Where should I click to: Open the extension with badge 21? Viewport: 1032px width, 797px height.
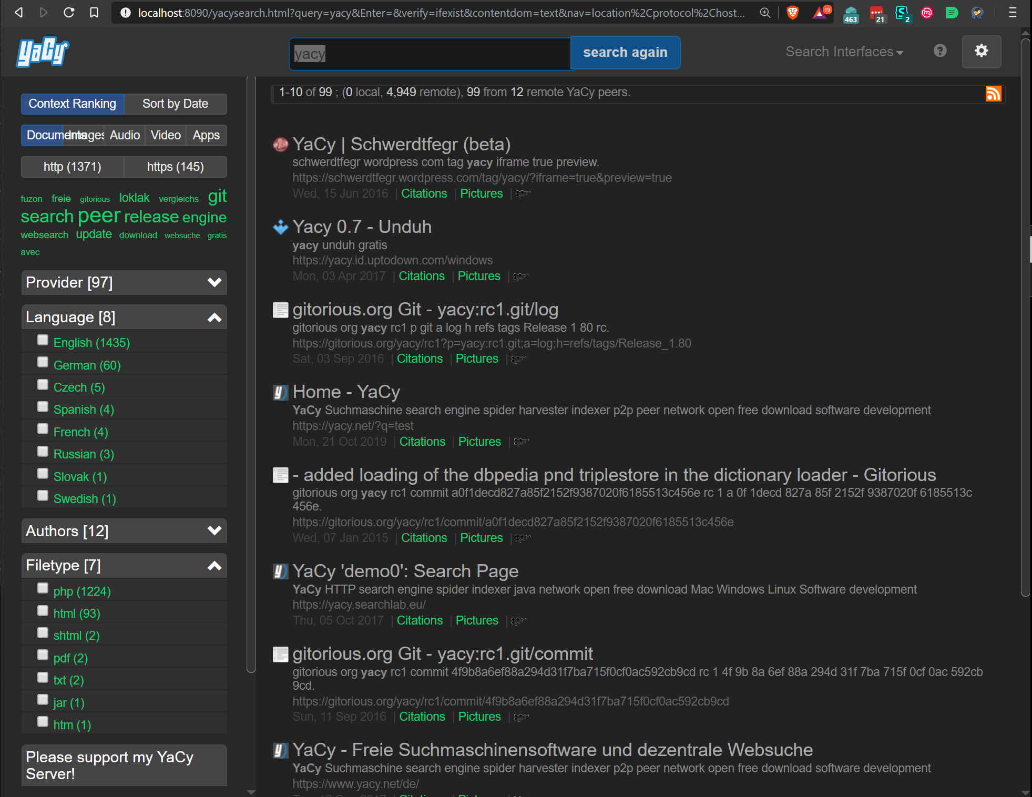point(876,14)
